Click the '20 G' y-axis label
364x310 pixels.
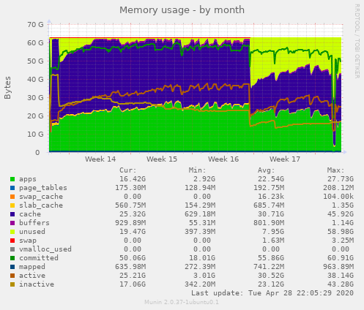[35, 116]
